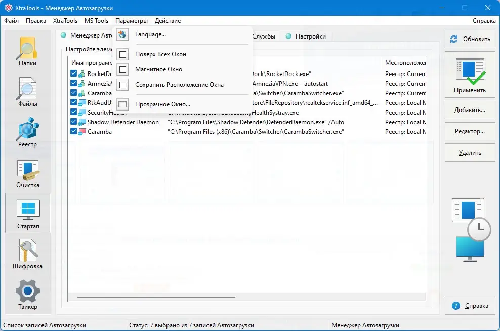Close the Параметры menu via its title
Viewport: 500px width, 331px height.
(132, 21)
